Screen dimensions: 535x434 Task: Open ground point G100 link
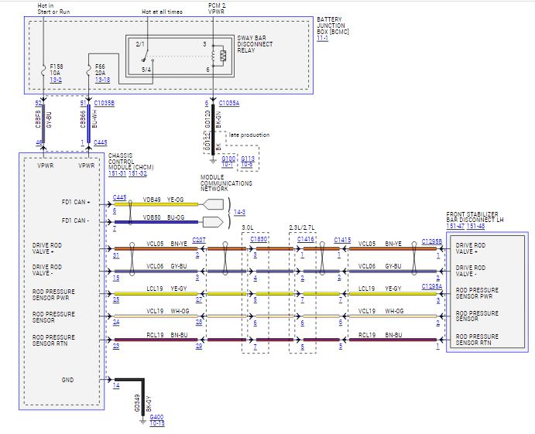(x=228, y=159)
